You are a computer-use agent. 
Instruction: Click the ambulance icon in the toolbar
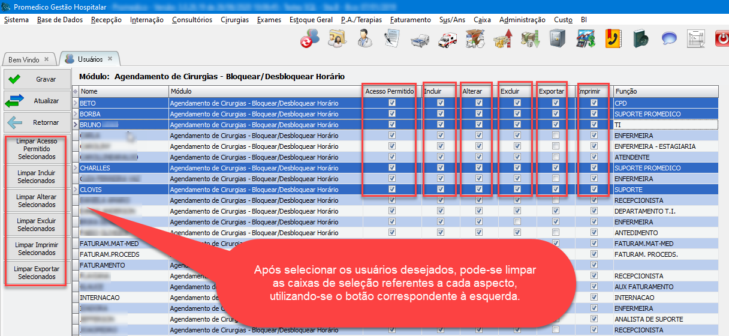[447, 40]
